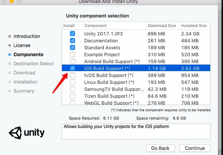Enable Tizen Build Support checkbox
This screenshot has height=155, width=223.
tap(73, 96)
